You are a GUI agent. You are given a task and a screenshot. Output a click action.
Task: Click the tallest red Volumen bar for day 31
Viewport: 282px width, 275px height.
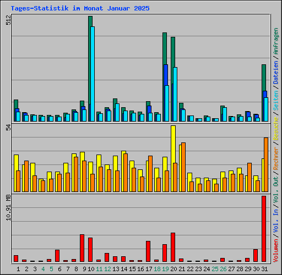[264, 229]
